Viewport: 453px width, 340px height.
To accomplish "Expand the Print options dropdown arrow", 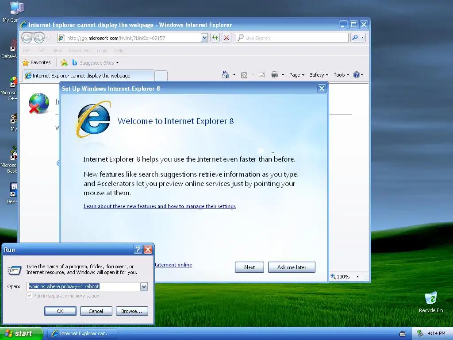I will click(283, 75).
